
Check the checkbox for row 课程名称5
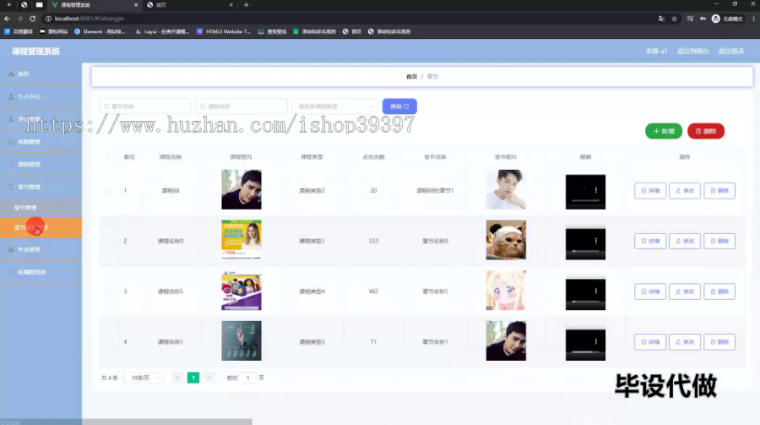[110, 292]
